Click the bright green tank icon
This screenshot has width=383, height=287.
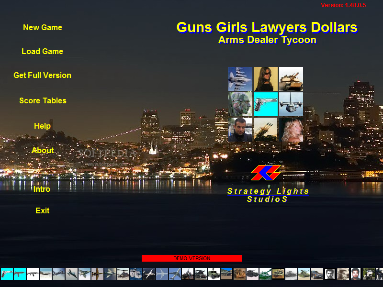point(266,274)
